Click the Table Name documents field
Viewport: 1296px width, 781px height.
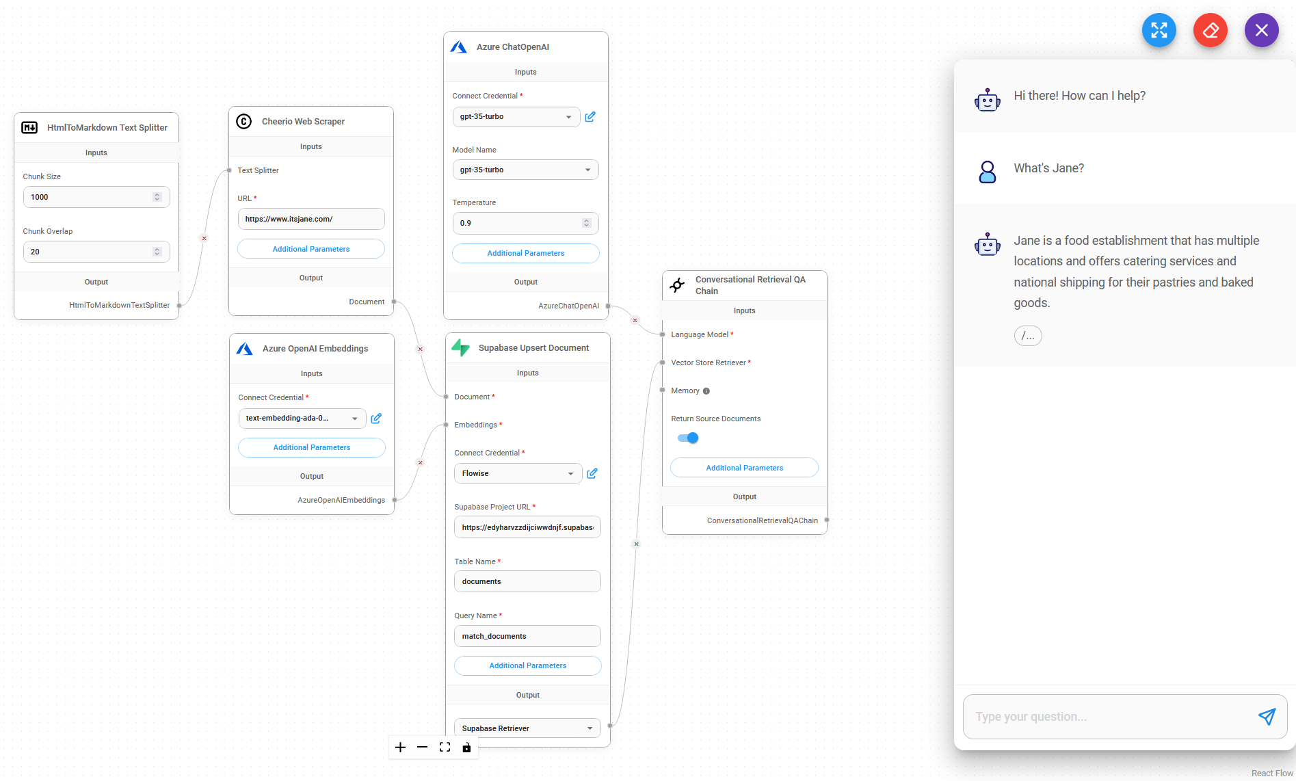pyautogui.click(x=527, y=581)
